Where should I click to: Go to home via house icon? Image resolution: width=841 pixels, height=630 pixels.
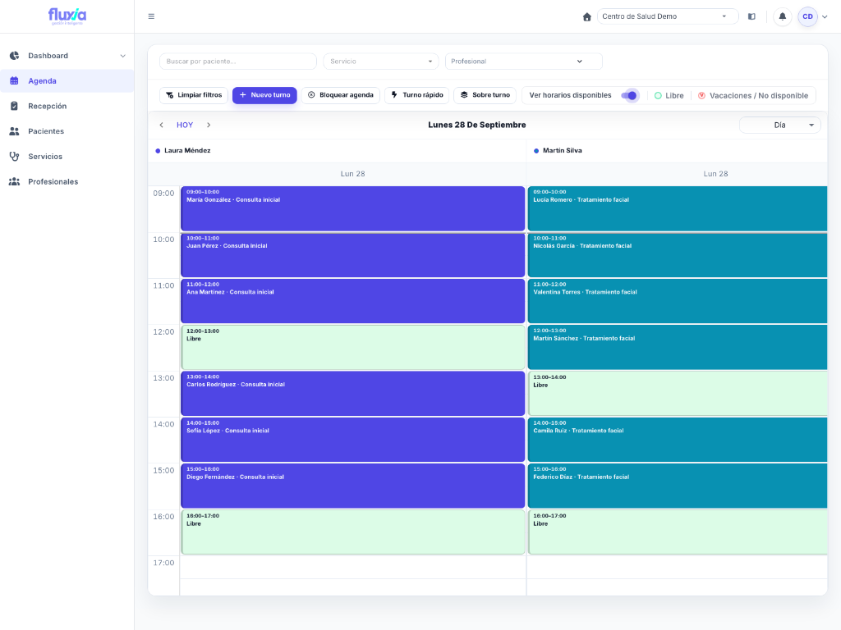[x=586, y=16]
